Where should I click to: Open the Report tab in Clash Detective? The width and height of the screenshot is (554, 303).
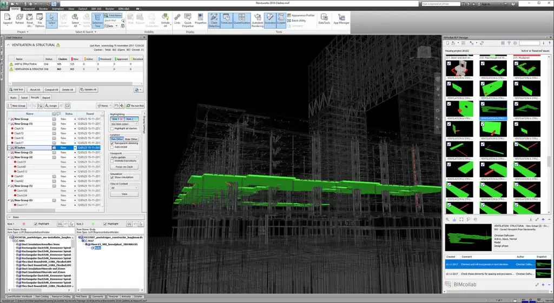click(47, 98)
